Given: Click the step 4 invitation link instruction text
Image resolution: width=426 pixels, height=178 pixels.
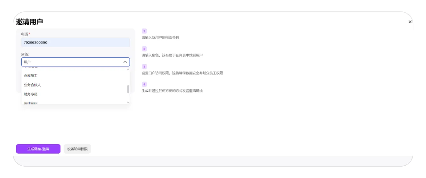Looking at the screenshot, I should coord(172,91).
